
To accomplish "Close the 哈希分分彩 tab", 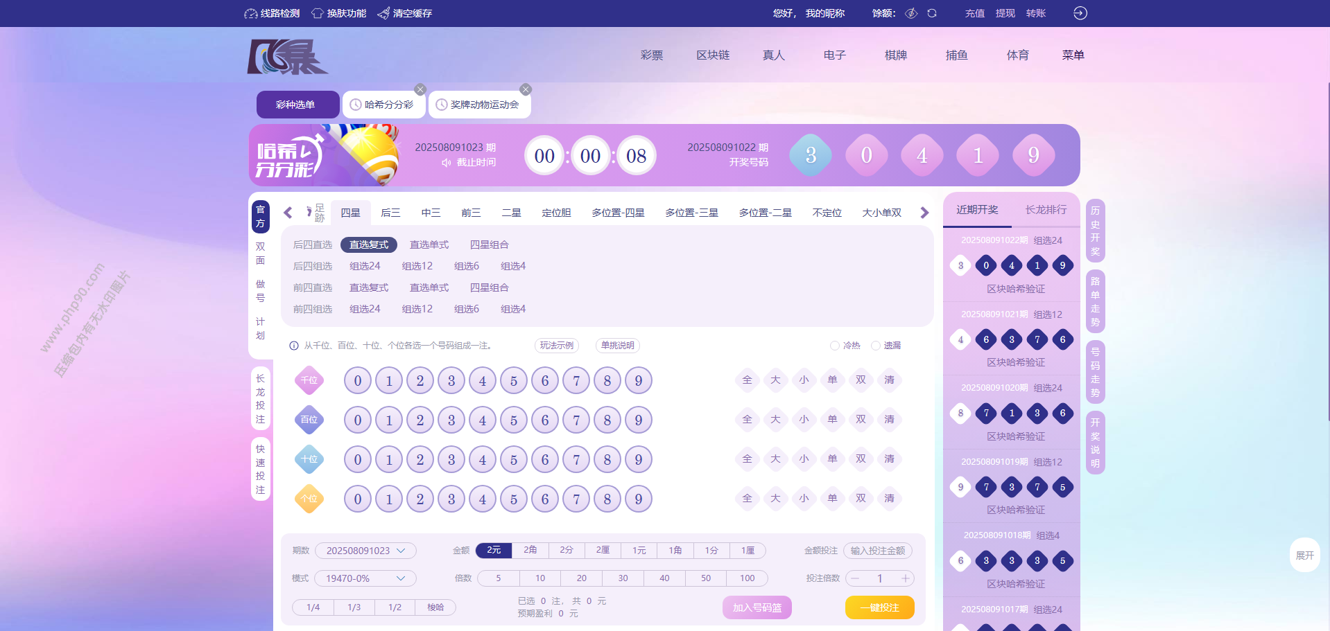I will click(420, 89).
